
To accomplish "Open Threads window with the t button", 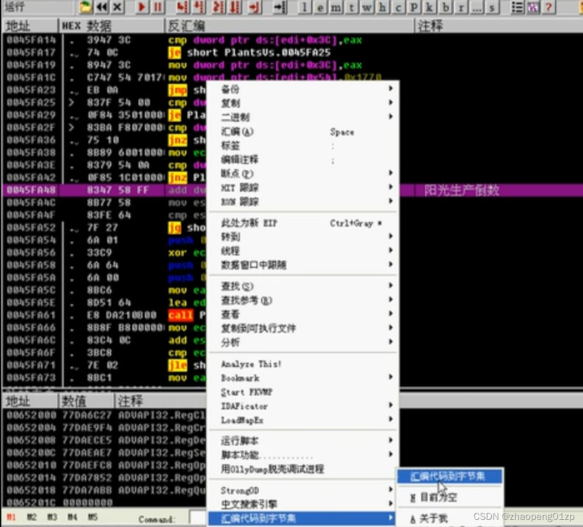I will point(351,7).
